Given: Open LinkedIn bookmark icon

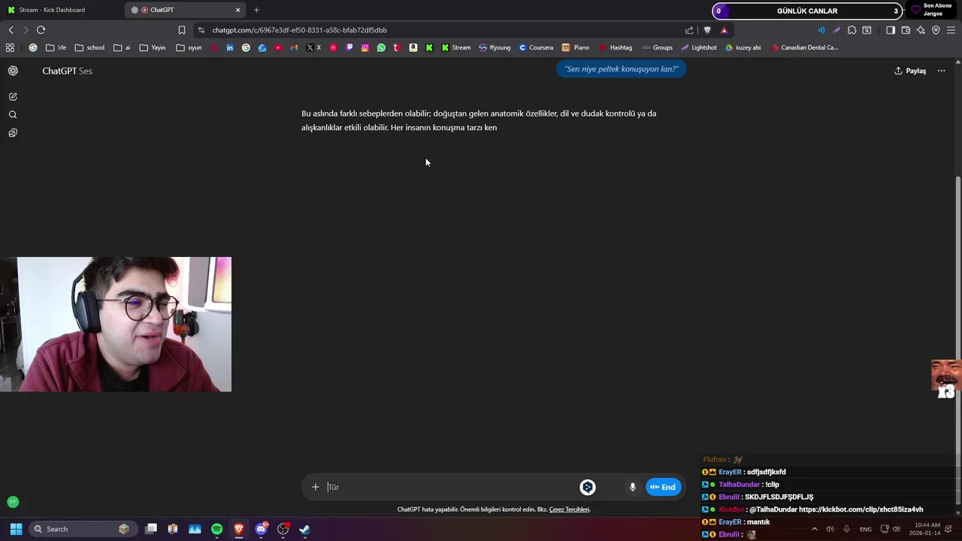Looking at the screenshot, I should [230, 47].
